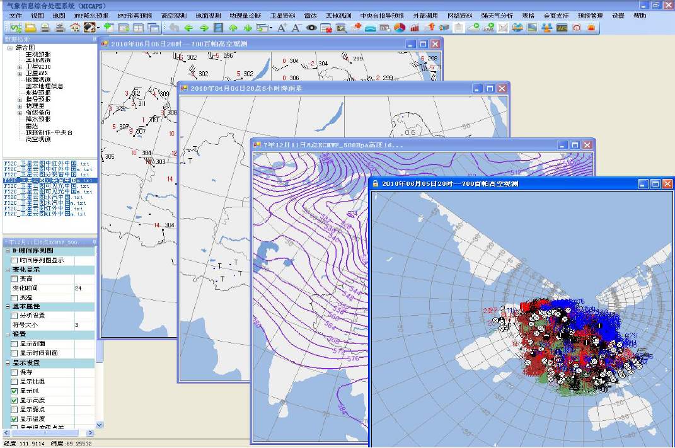Click the red clock icon in toolbar
The image size is (675, 448).
(577, 28)
